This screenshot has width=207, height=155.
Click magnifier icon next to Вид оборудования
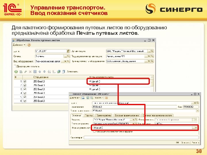tap(68, 61)
